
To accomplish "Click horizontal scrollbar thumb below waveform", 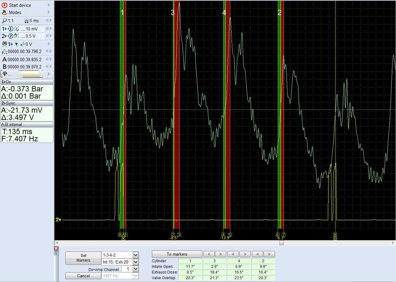I will [281, 243].
